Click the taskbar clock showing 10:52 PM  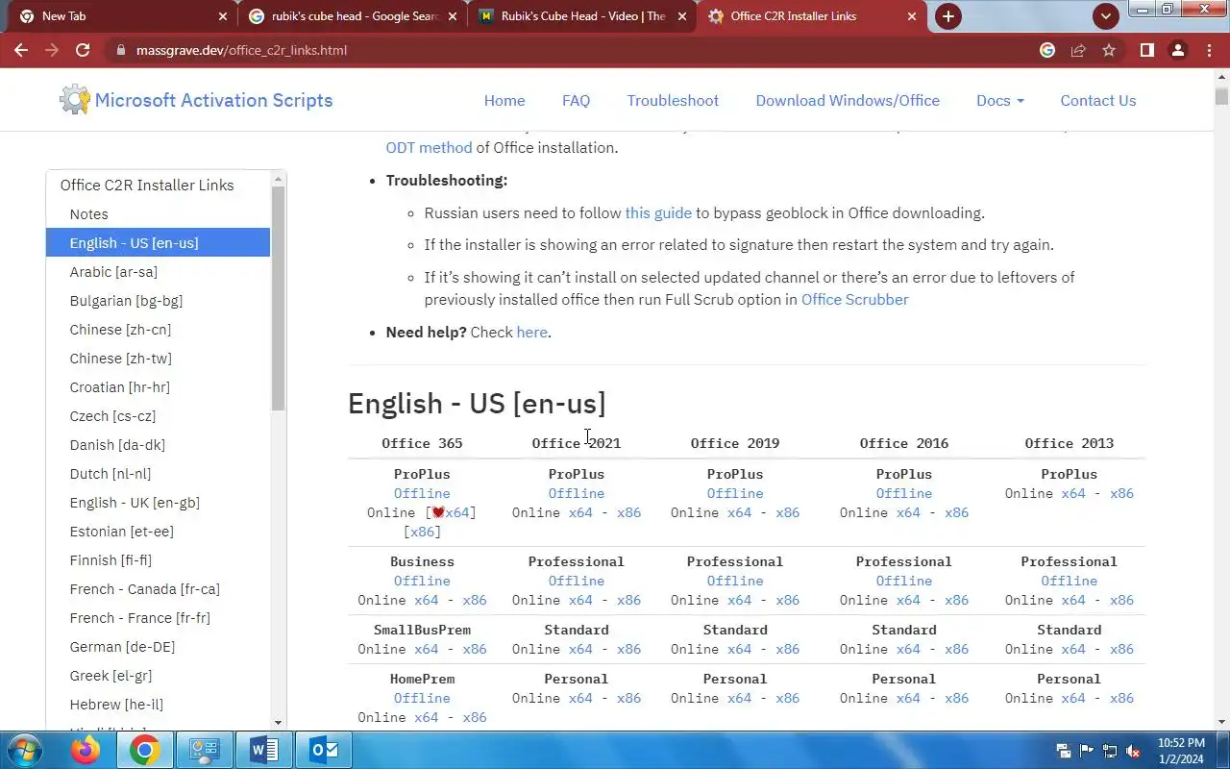1181,750
